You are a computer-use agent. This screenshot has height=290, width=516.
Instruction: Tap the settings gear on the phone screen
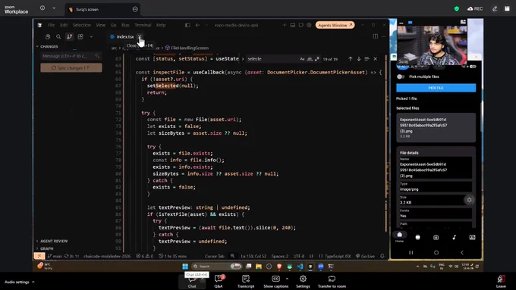[x=469, y=200]
